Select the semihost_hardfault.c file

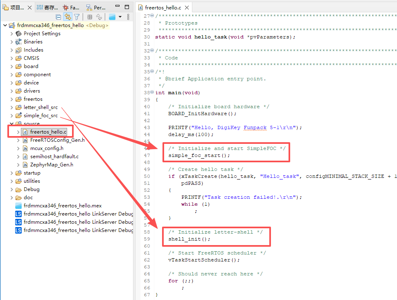pyautogui.click(x=54, y=157)
